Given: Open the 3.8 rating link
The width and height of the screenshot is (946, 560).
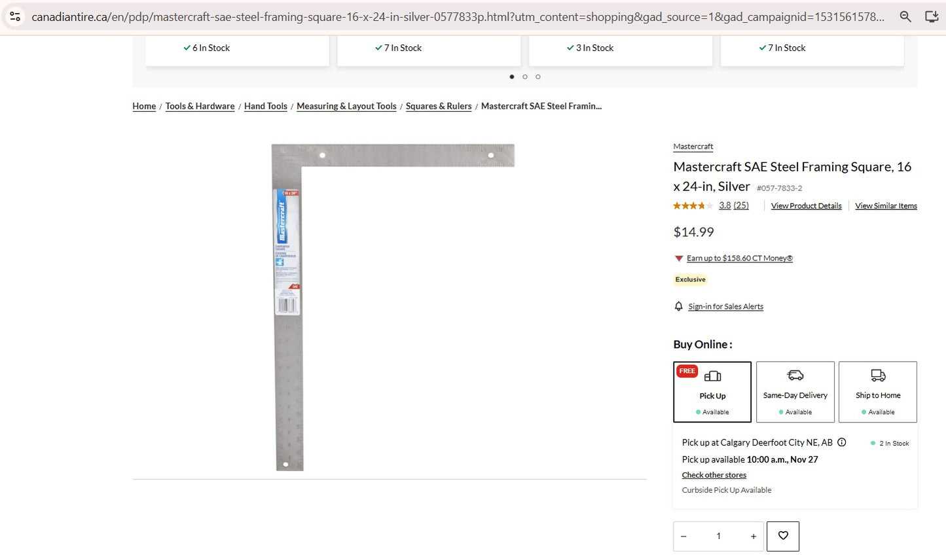Looking at the screenshot, I should tap(725, 205).
